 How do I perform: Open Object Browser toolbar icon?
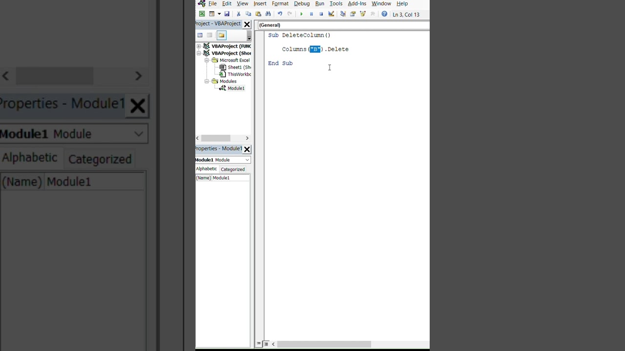coord(362,14)
